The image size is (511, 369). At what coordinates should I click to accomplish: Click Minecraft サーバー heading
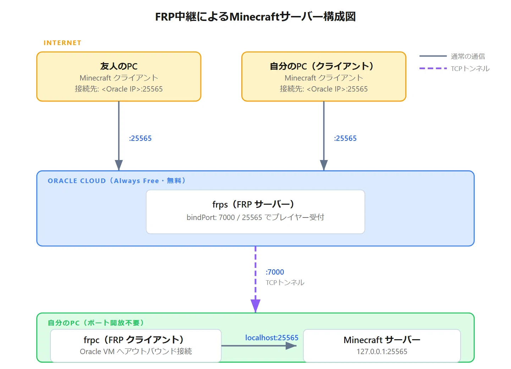[x=382, y=340]
